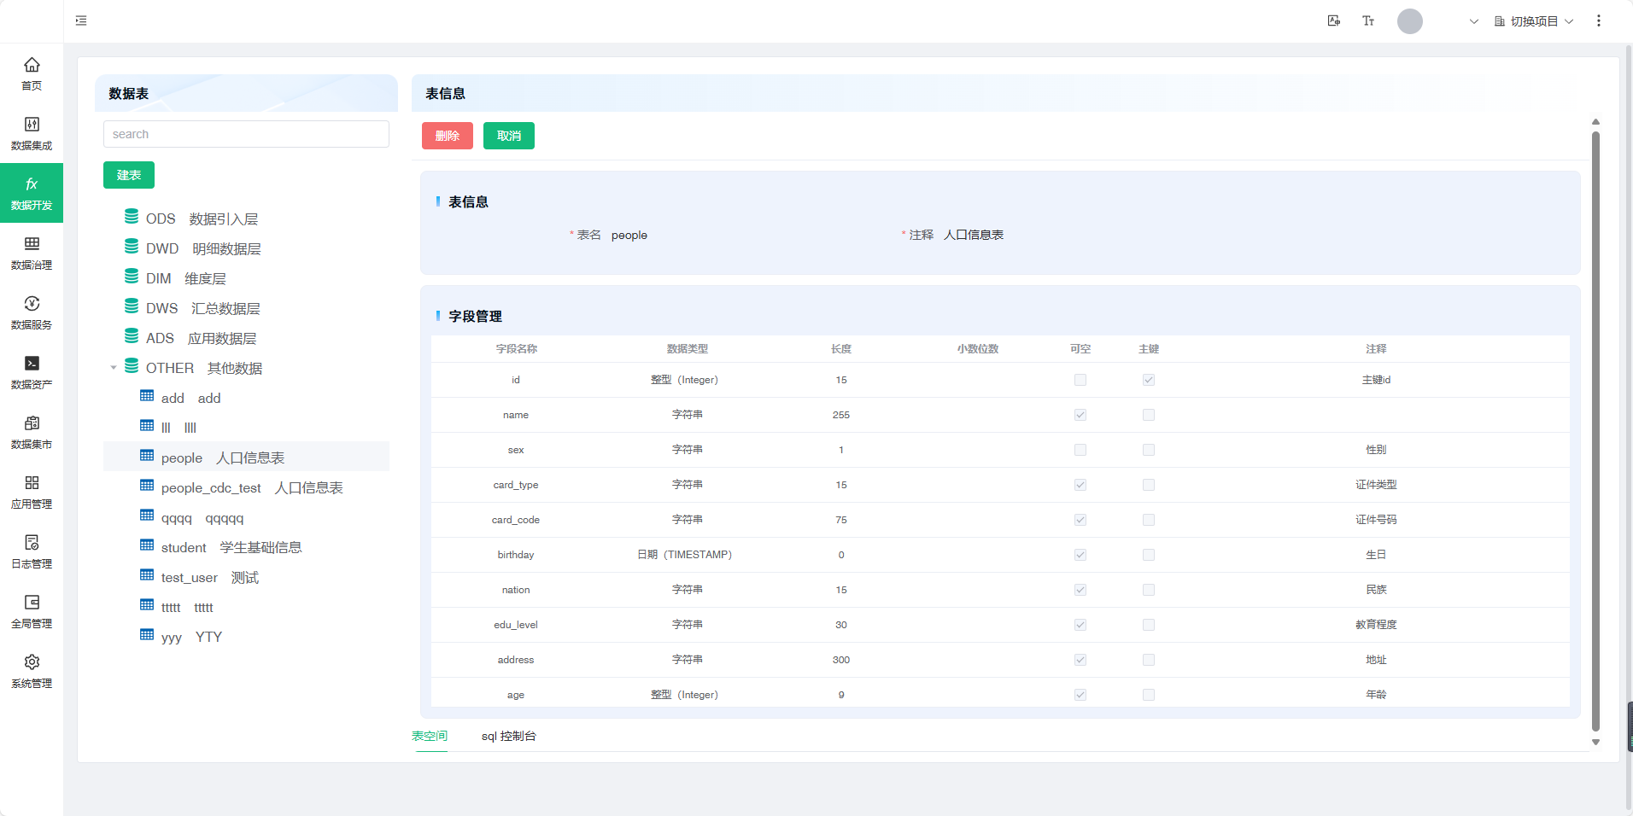Open 数据资产 data assets section
The image size is (1633, 816).
32,372
